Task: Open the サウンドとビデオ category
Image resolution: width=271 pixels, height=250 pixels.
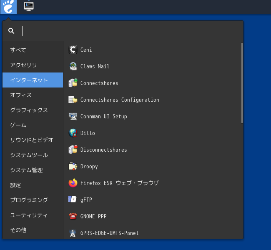Action: (x=33, y=140)
